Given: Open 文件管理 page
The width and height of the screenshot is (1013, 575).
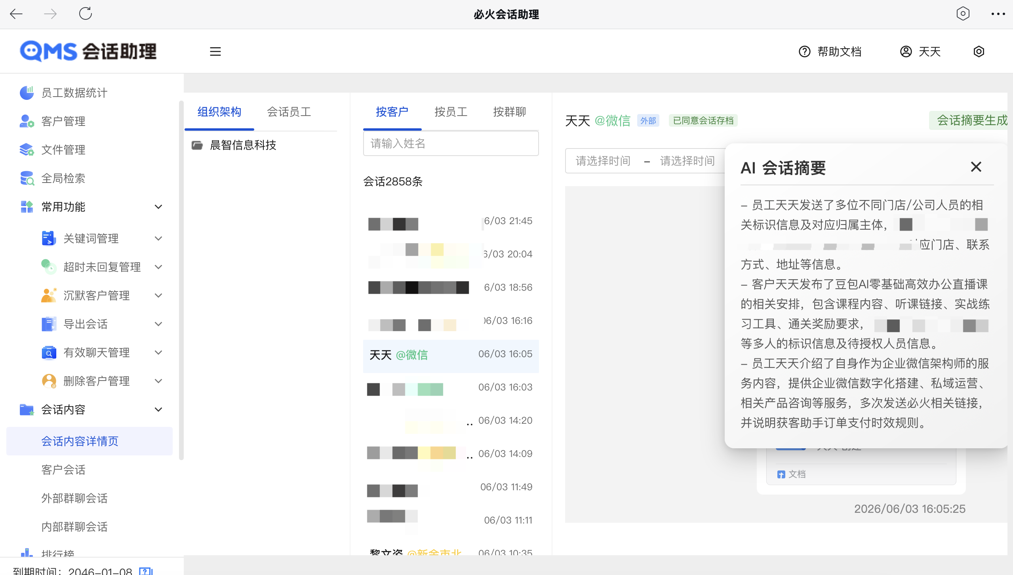Looking at the screenshot, I should pyautogui.click(x=63, y=150).
